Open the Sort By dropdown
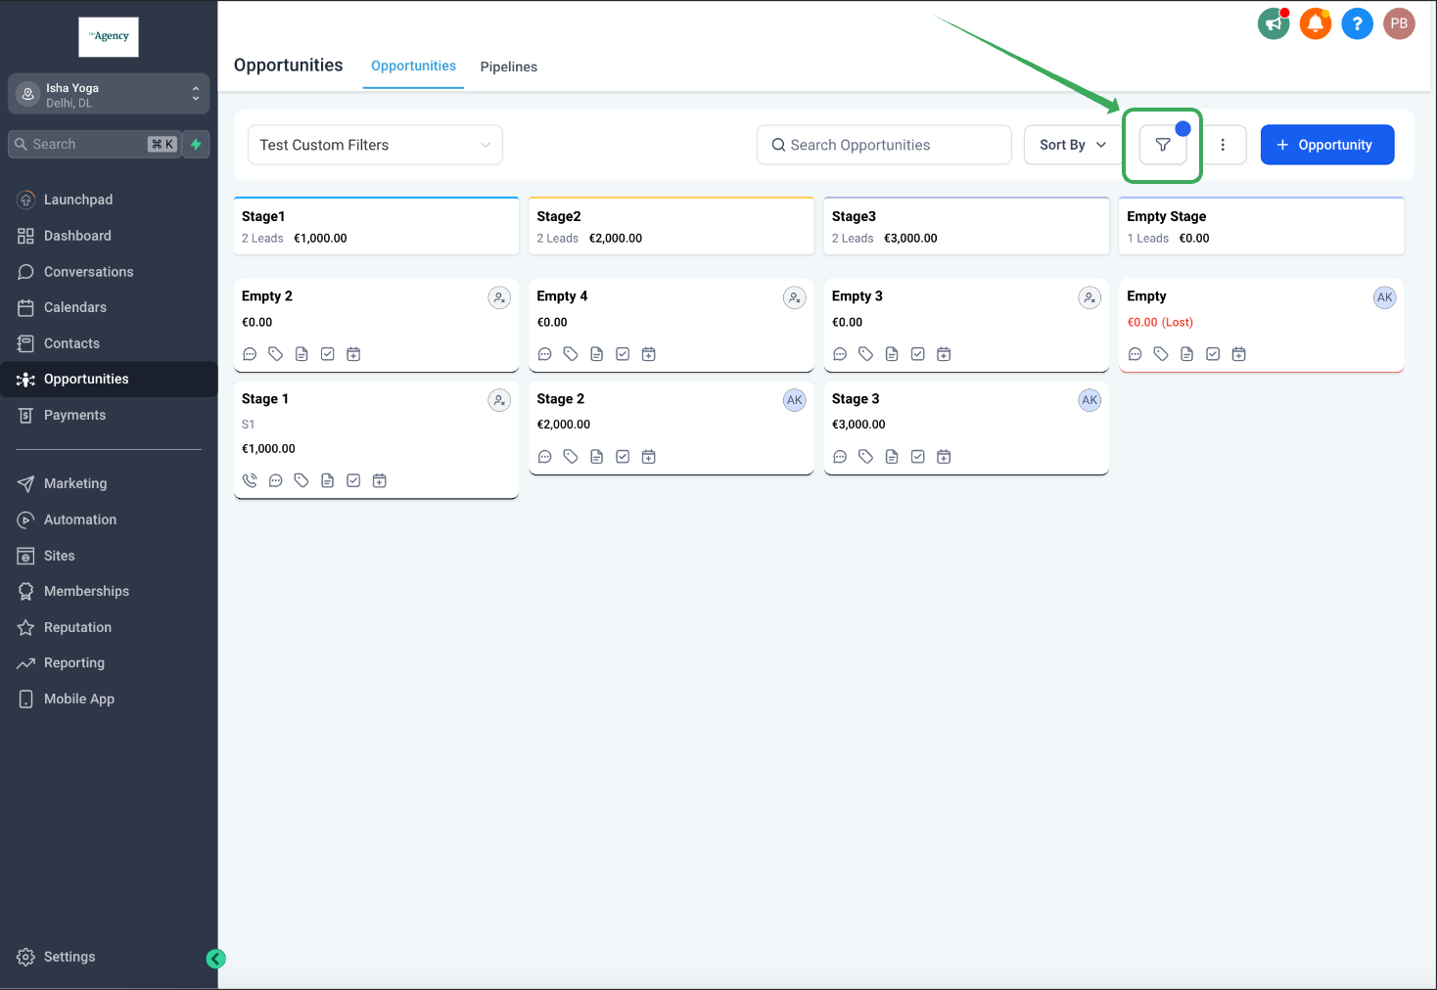Image resolution: width=1437 pixels, height=990 pixels. pos(1072,145)
